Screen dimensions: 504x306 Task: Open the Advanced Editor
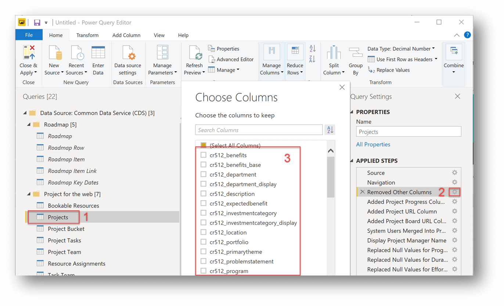pos(231,59)
